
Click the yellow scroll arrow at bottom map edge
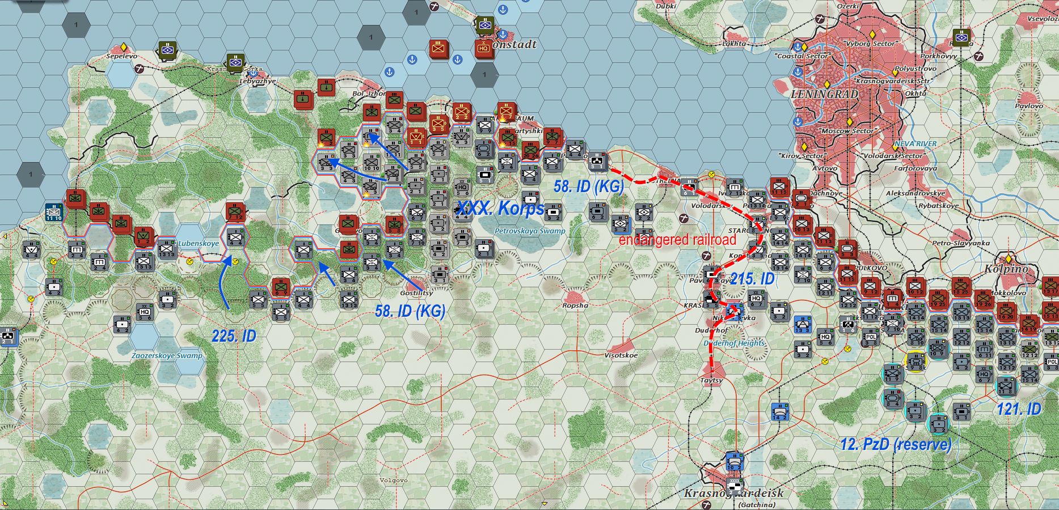click(x=545, y=503)
